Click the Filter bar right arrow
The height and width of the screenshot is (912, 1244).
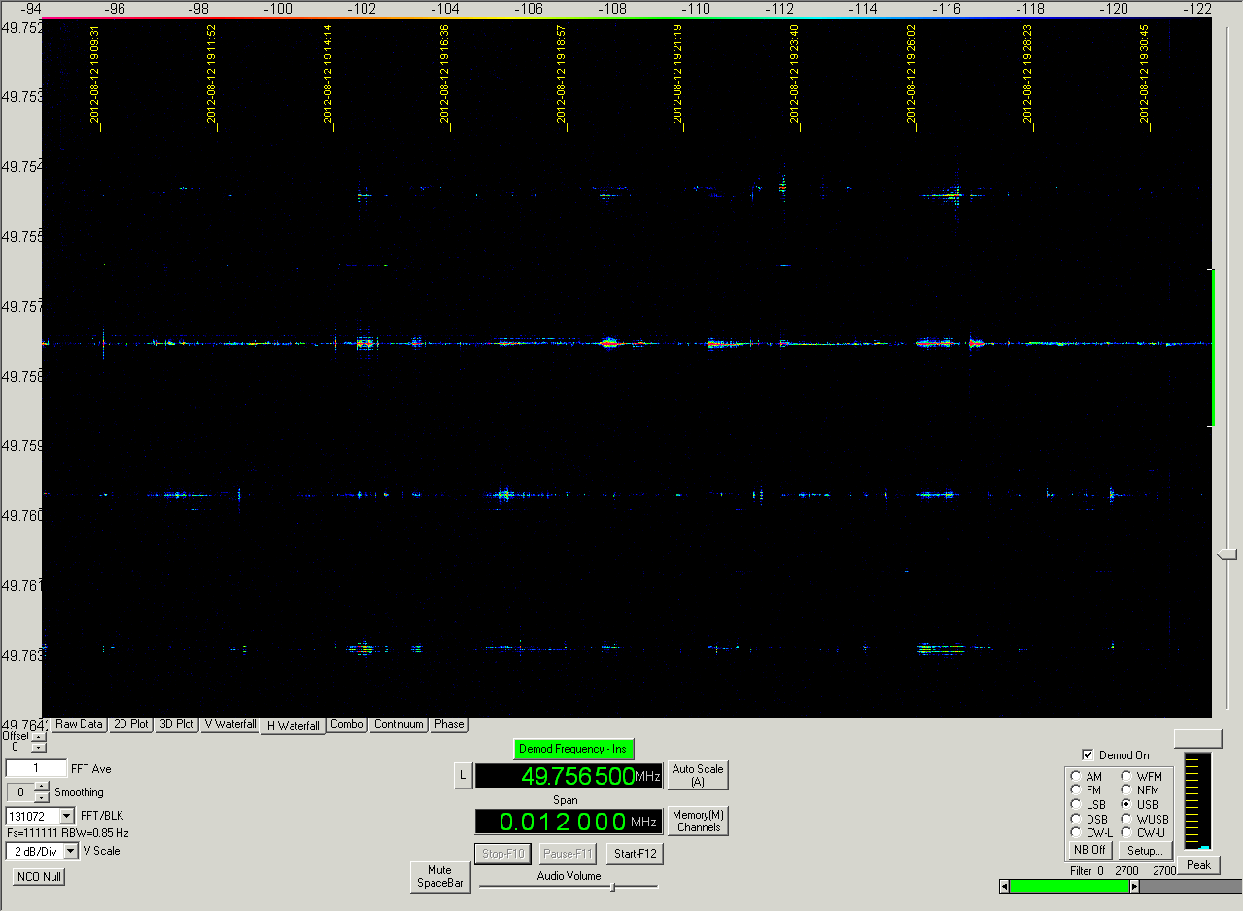1135,886
